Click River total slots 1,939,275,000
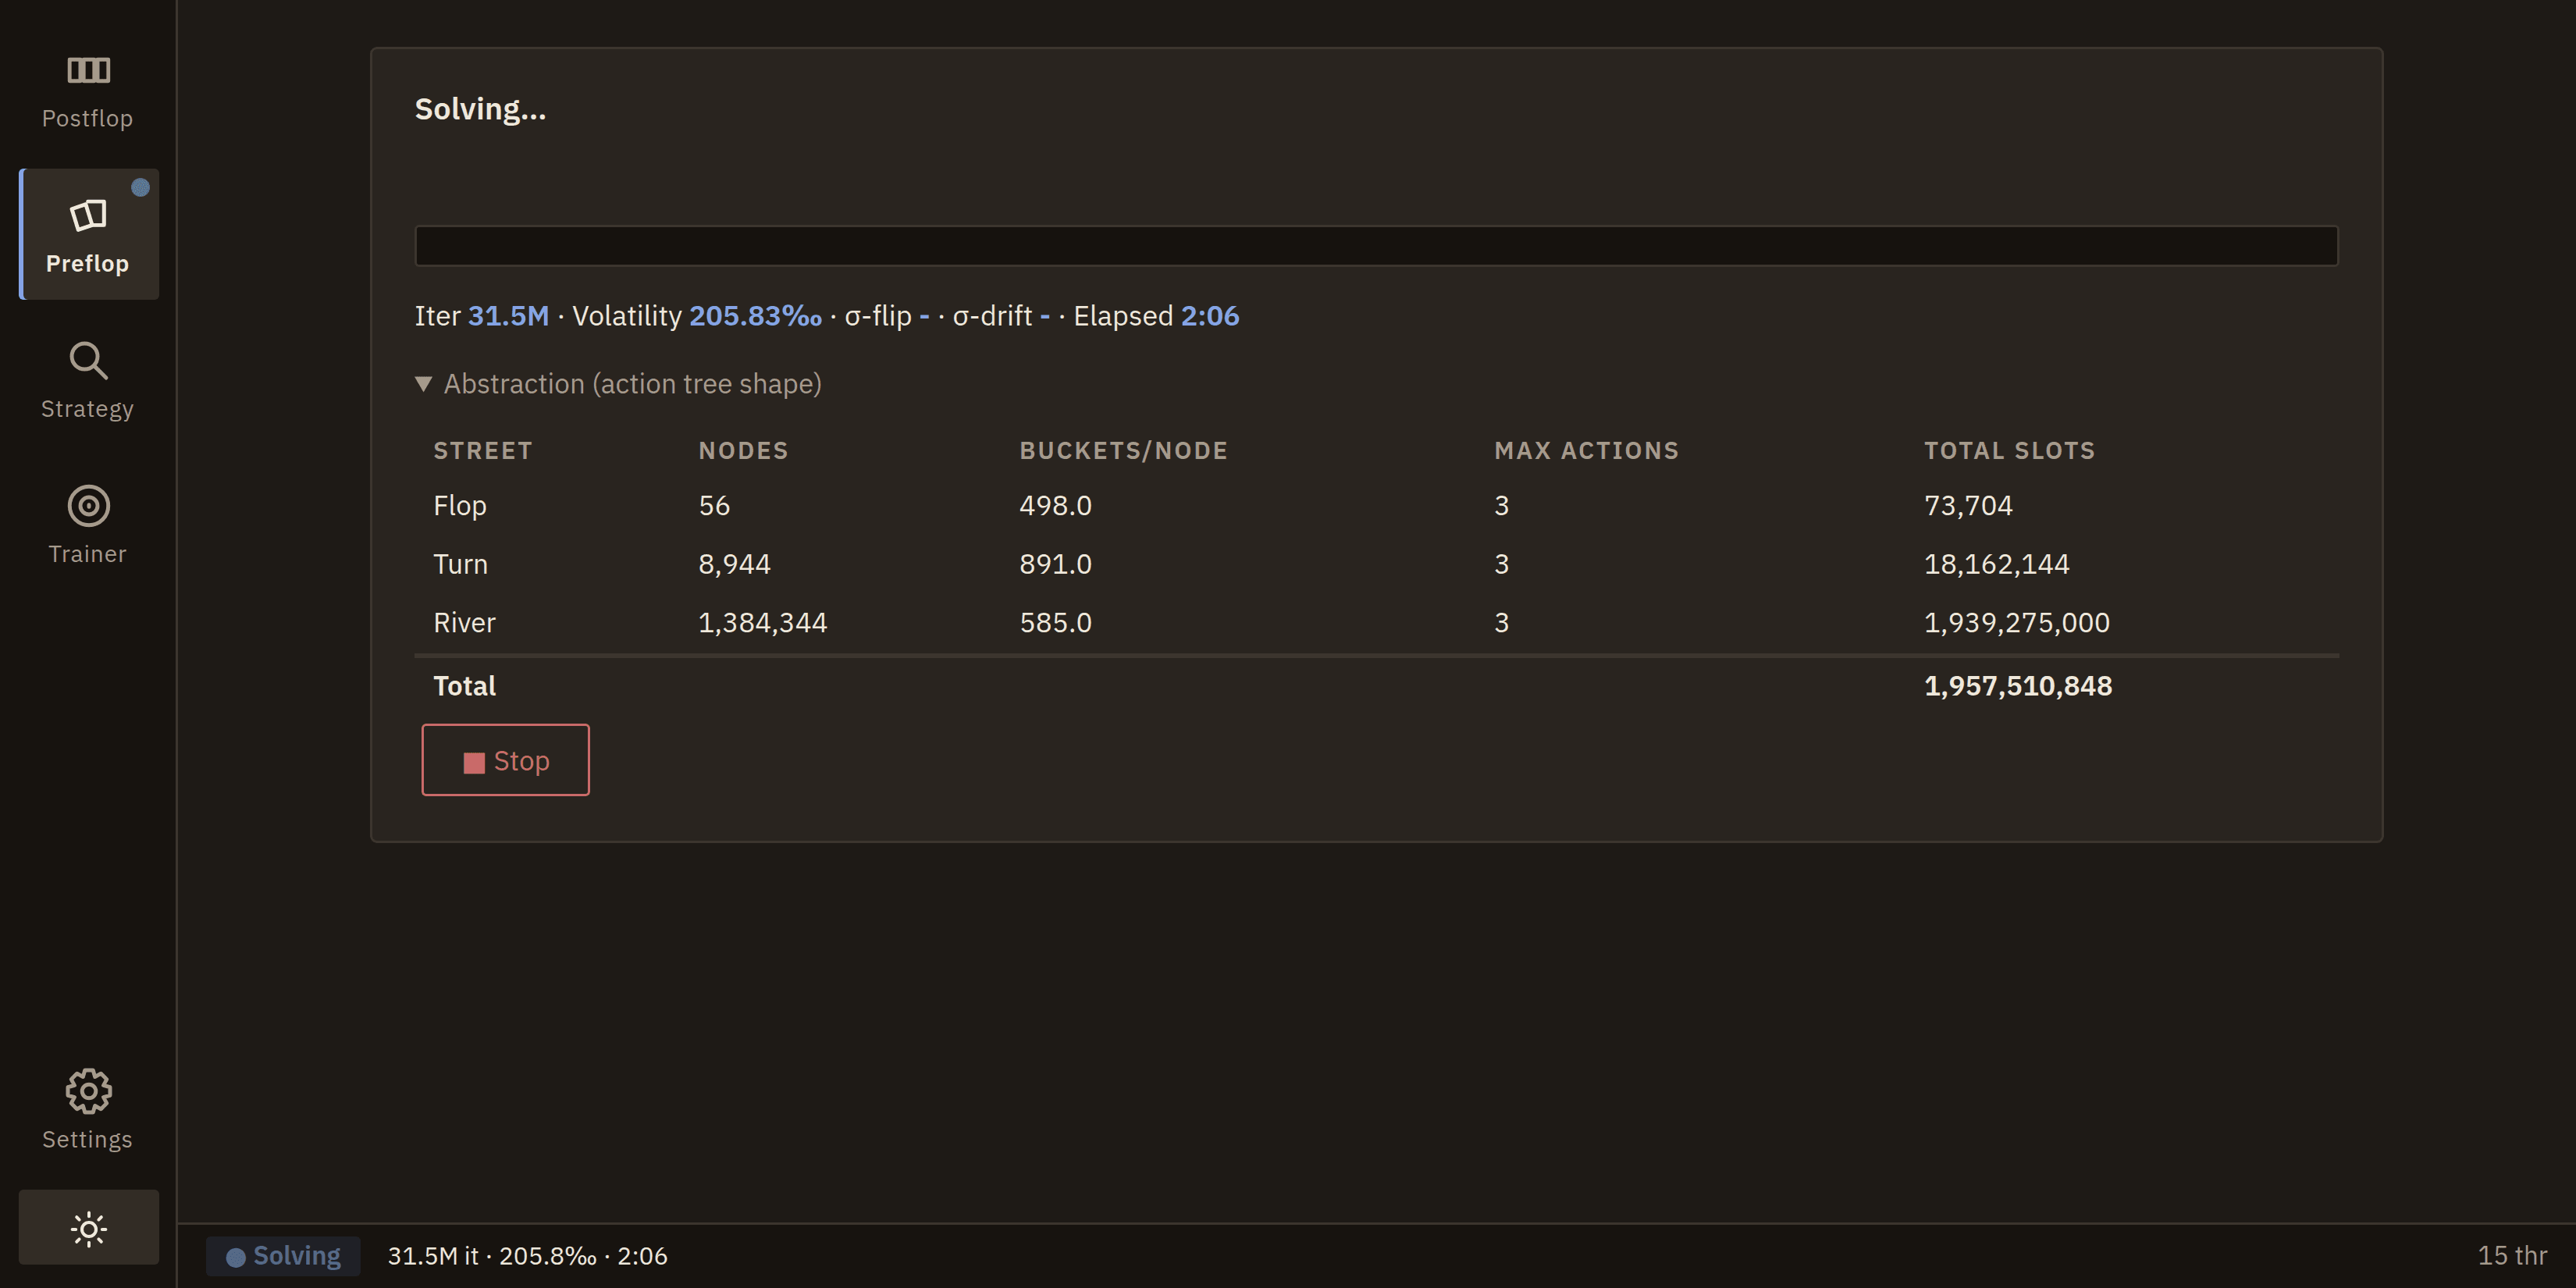The height and width of the screenshot is (1288, 2576). click(2017, 623)
